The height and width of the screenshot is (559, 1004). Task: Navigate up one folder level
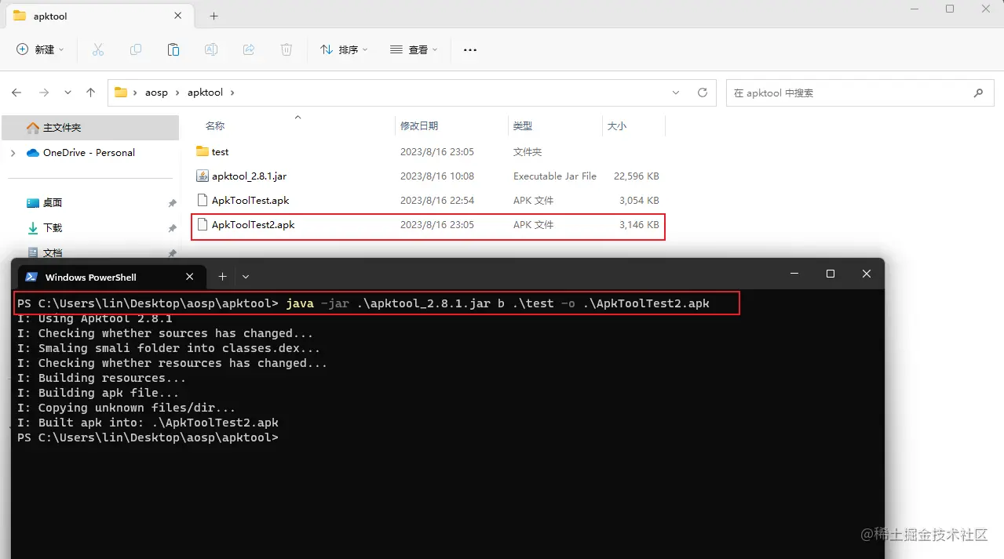pos(90,93)
